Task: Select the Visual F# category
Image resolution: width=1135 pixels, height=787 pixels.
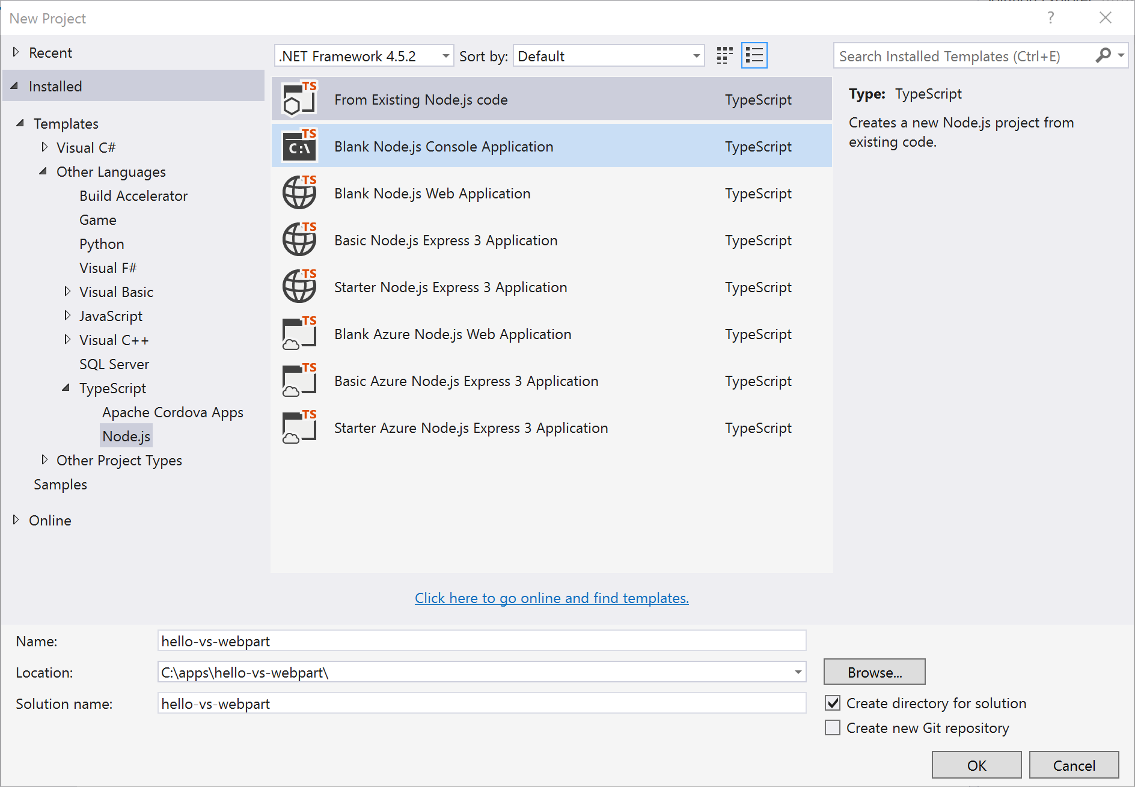Action: click(x=108, y=268)
